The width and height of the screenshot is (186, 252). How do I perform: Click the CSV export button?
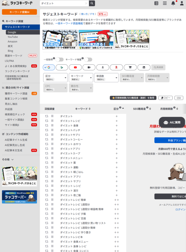pyautogui.click(x=179, y=98)
